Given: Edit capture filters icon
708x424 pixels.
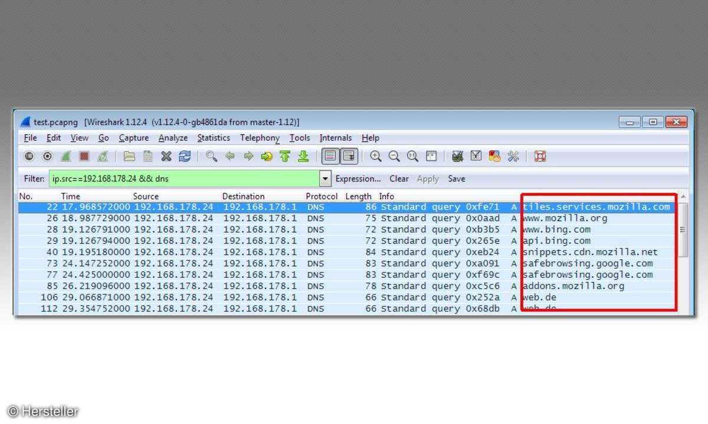Looking at the screenshot, I should click(457, 156).
